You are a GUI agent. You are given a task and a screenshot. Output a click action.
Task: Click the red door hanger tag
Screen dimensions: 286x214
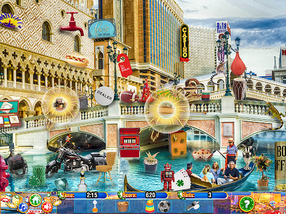(125, 65)
